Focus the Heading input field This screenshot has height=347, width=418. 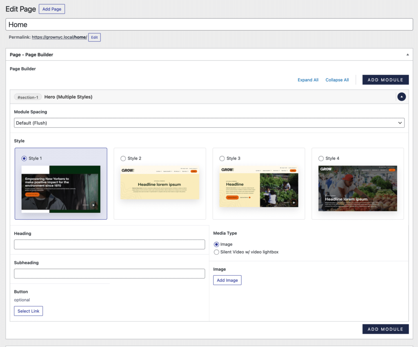coord(109,245)
